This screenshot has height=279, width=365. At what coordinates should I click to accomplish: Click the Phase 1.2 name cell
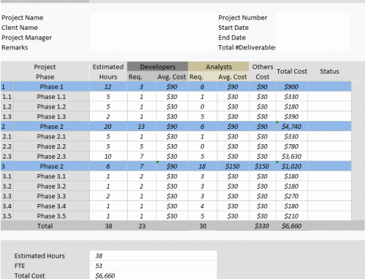(51, 106)
